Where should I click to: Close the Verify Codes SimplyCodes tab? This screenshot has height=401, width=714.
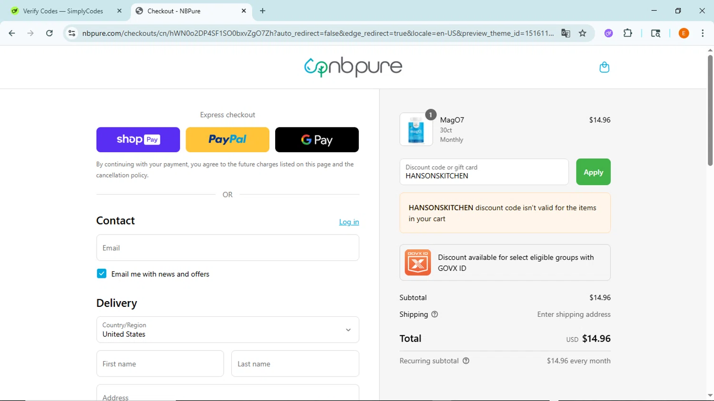pyautogui.click(x=119, y=11)
